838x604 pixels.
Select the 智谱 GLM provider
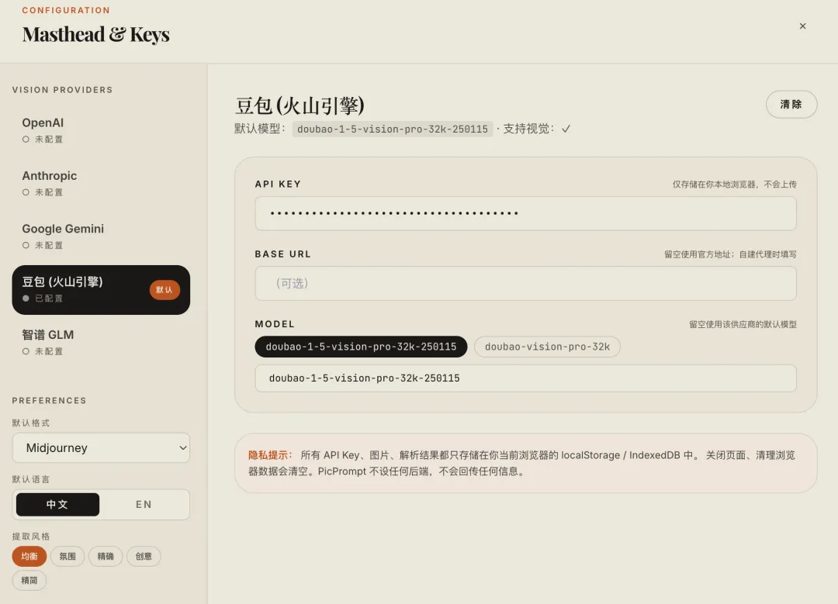101,343
